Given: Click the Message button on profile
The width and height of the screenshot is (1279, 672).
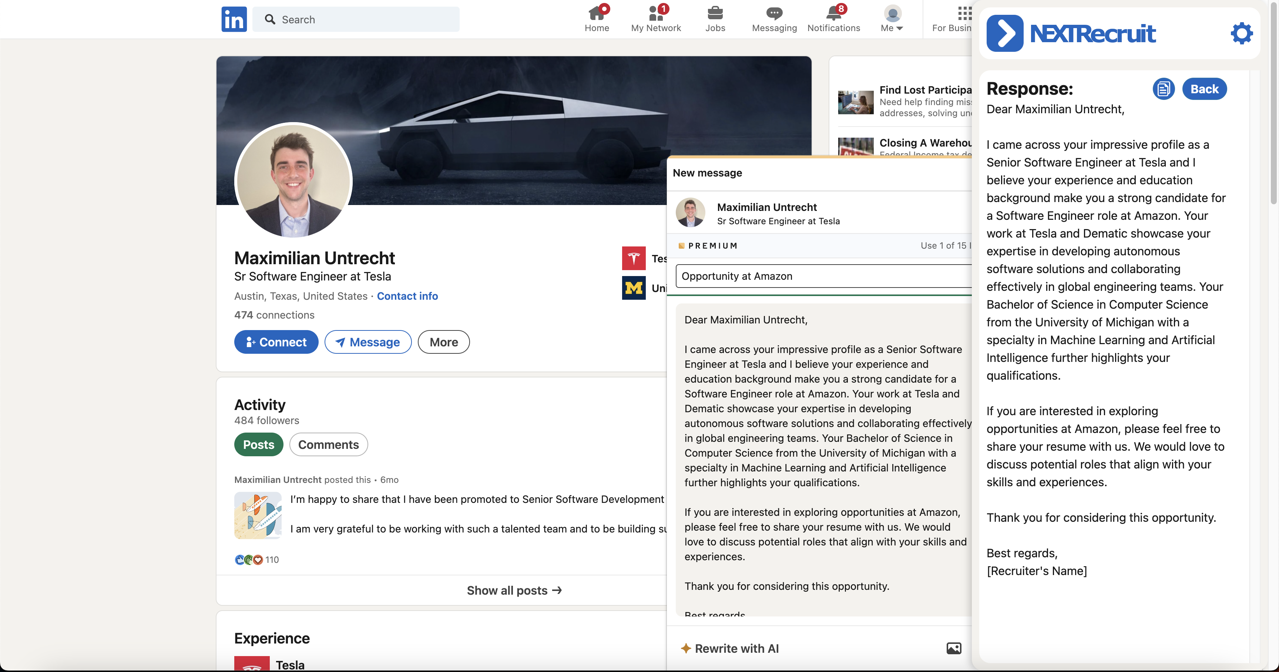Looking at the screenshot, I should point(368,342).
